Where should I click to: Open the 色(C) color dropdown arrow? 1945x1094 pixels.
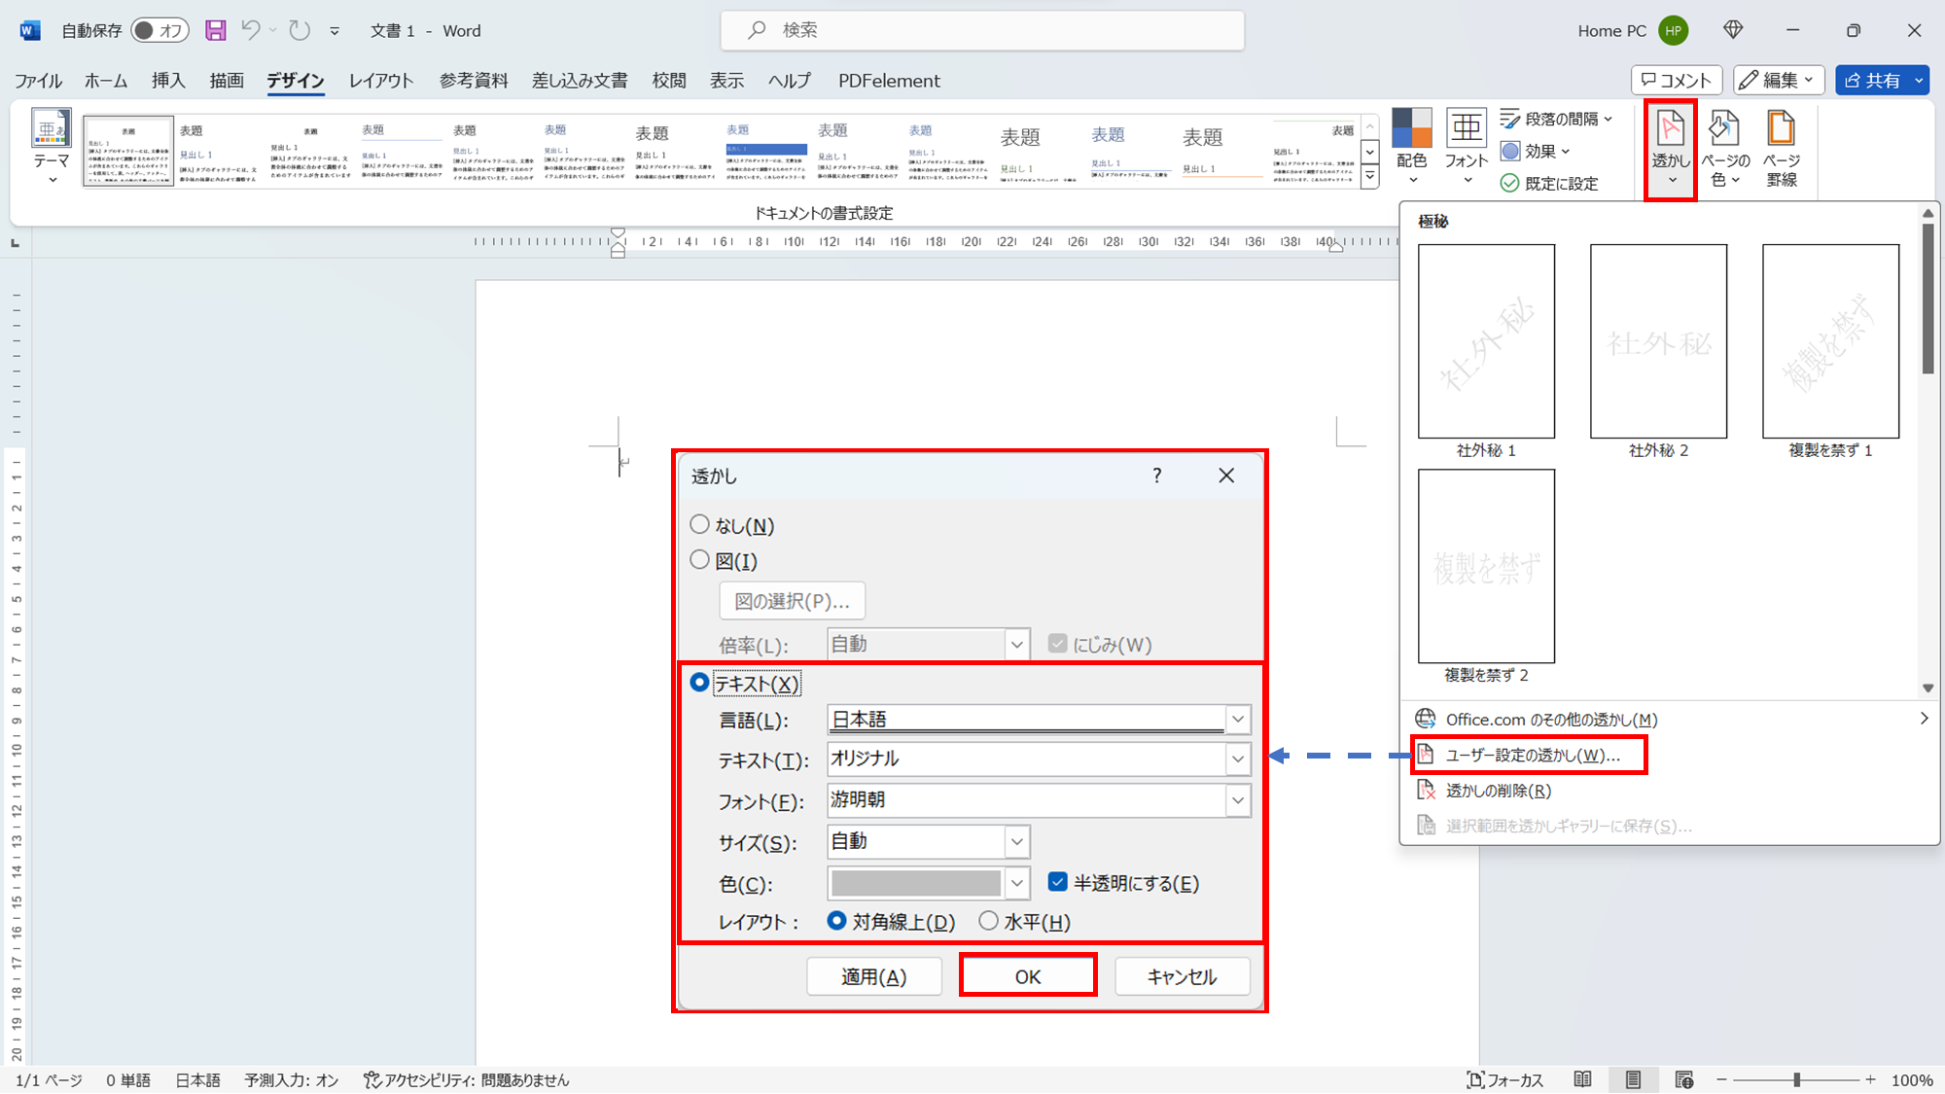pyautogui.click(x=1017, y=883)
